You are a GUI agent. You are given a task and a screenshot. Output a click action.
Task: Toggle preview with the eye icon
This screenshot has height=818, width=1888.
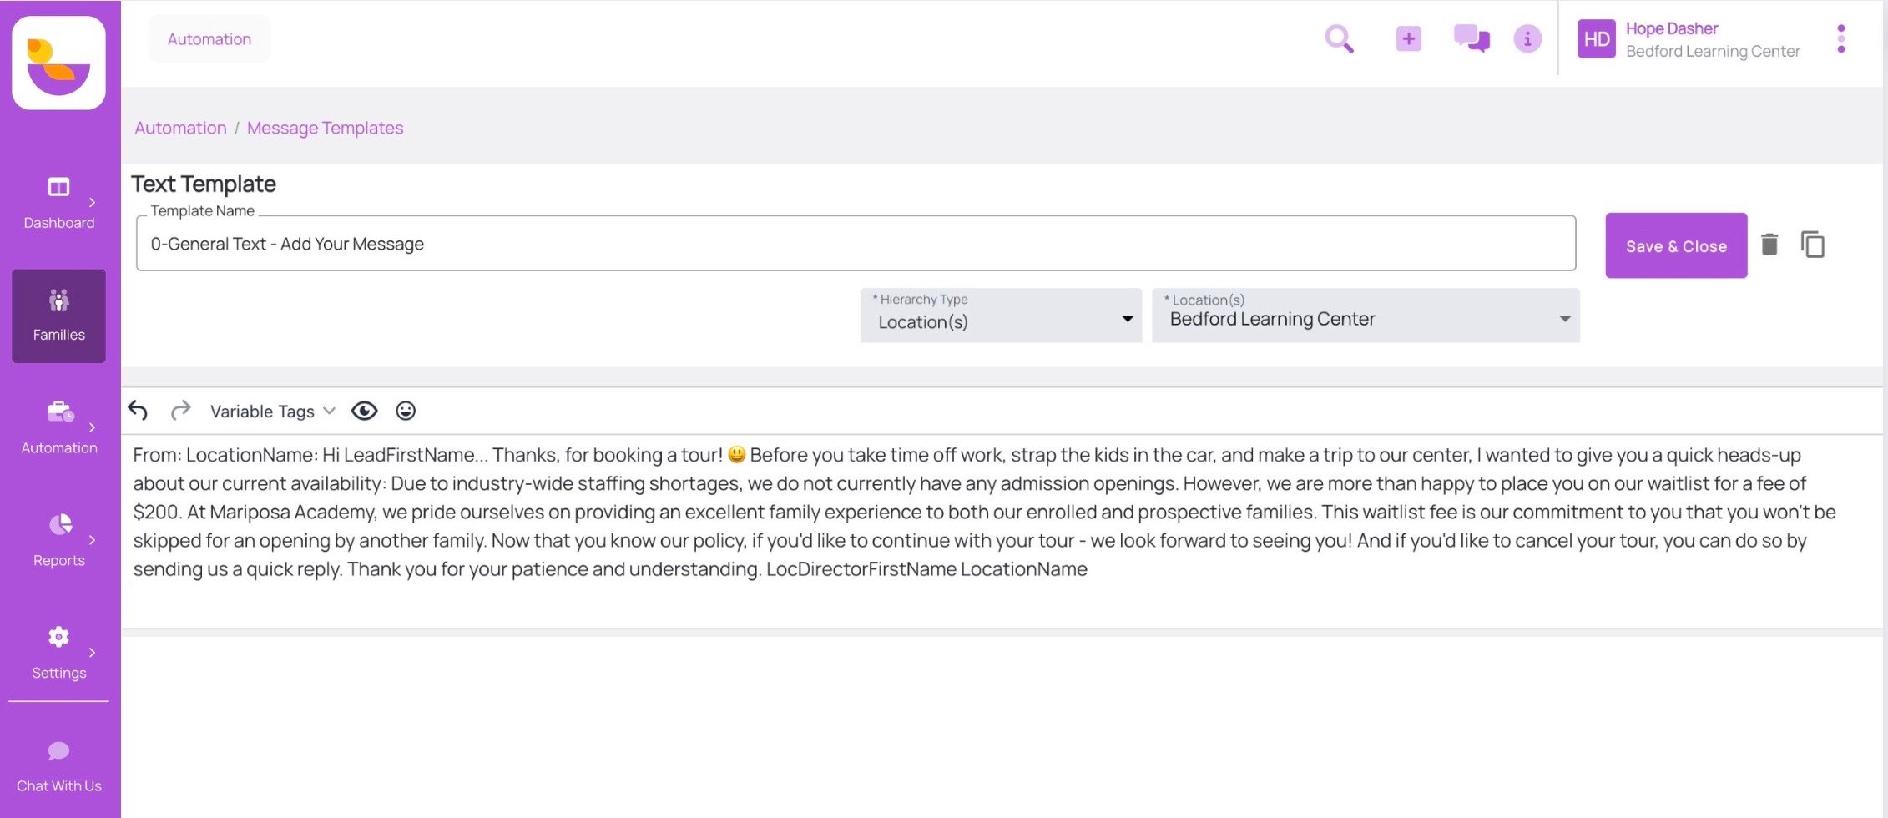[364, 411]
